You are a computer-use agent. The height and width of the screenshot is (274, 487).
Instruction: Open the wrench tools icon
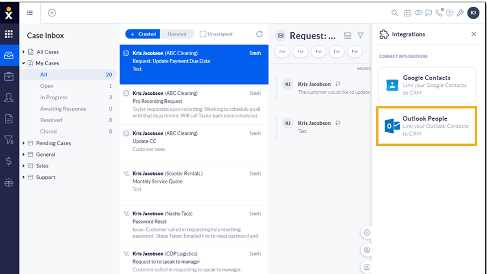[460, 13]
